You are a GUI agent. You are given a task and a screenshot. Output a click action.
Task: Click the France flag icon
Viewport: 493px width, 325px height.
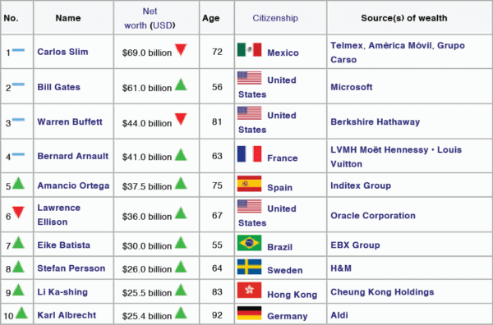(x=249, y=153)
